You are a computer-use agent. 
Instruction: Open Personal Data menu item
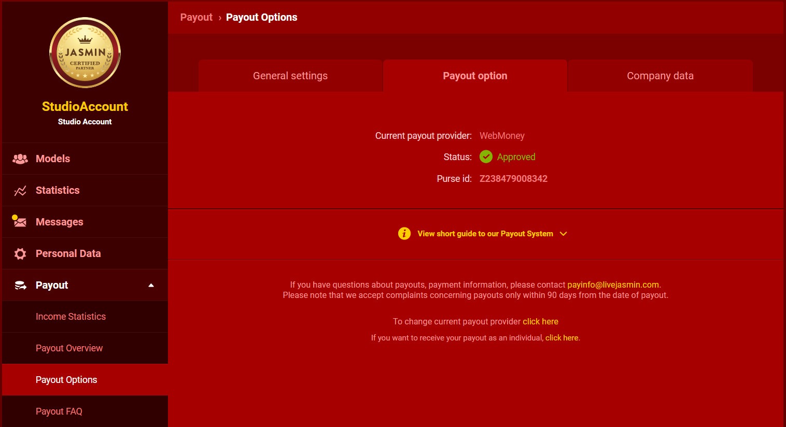click(x=85, y=253)
